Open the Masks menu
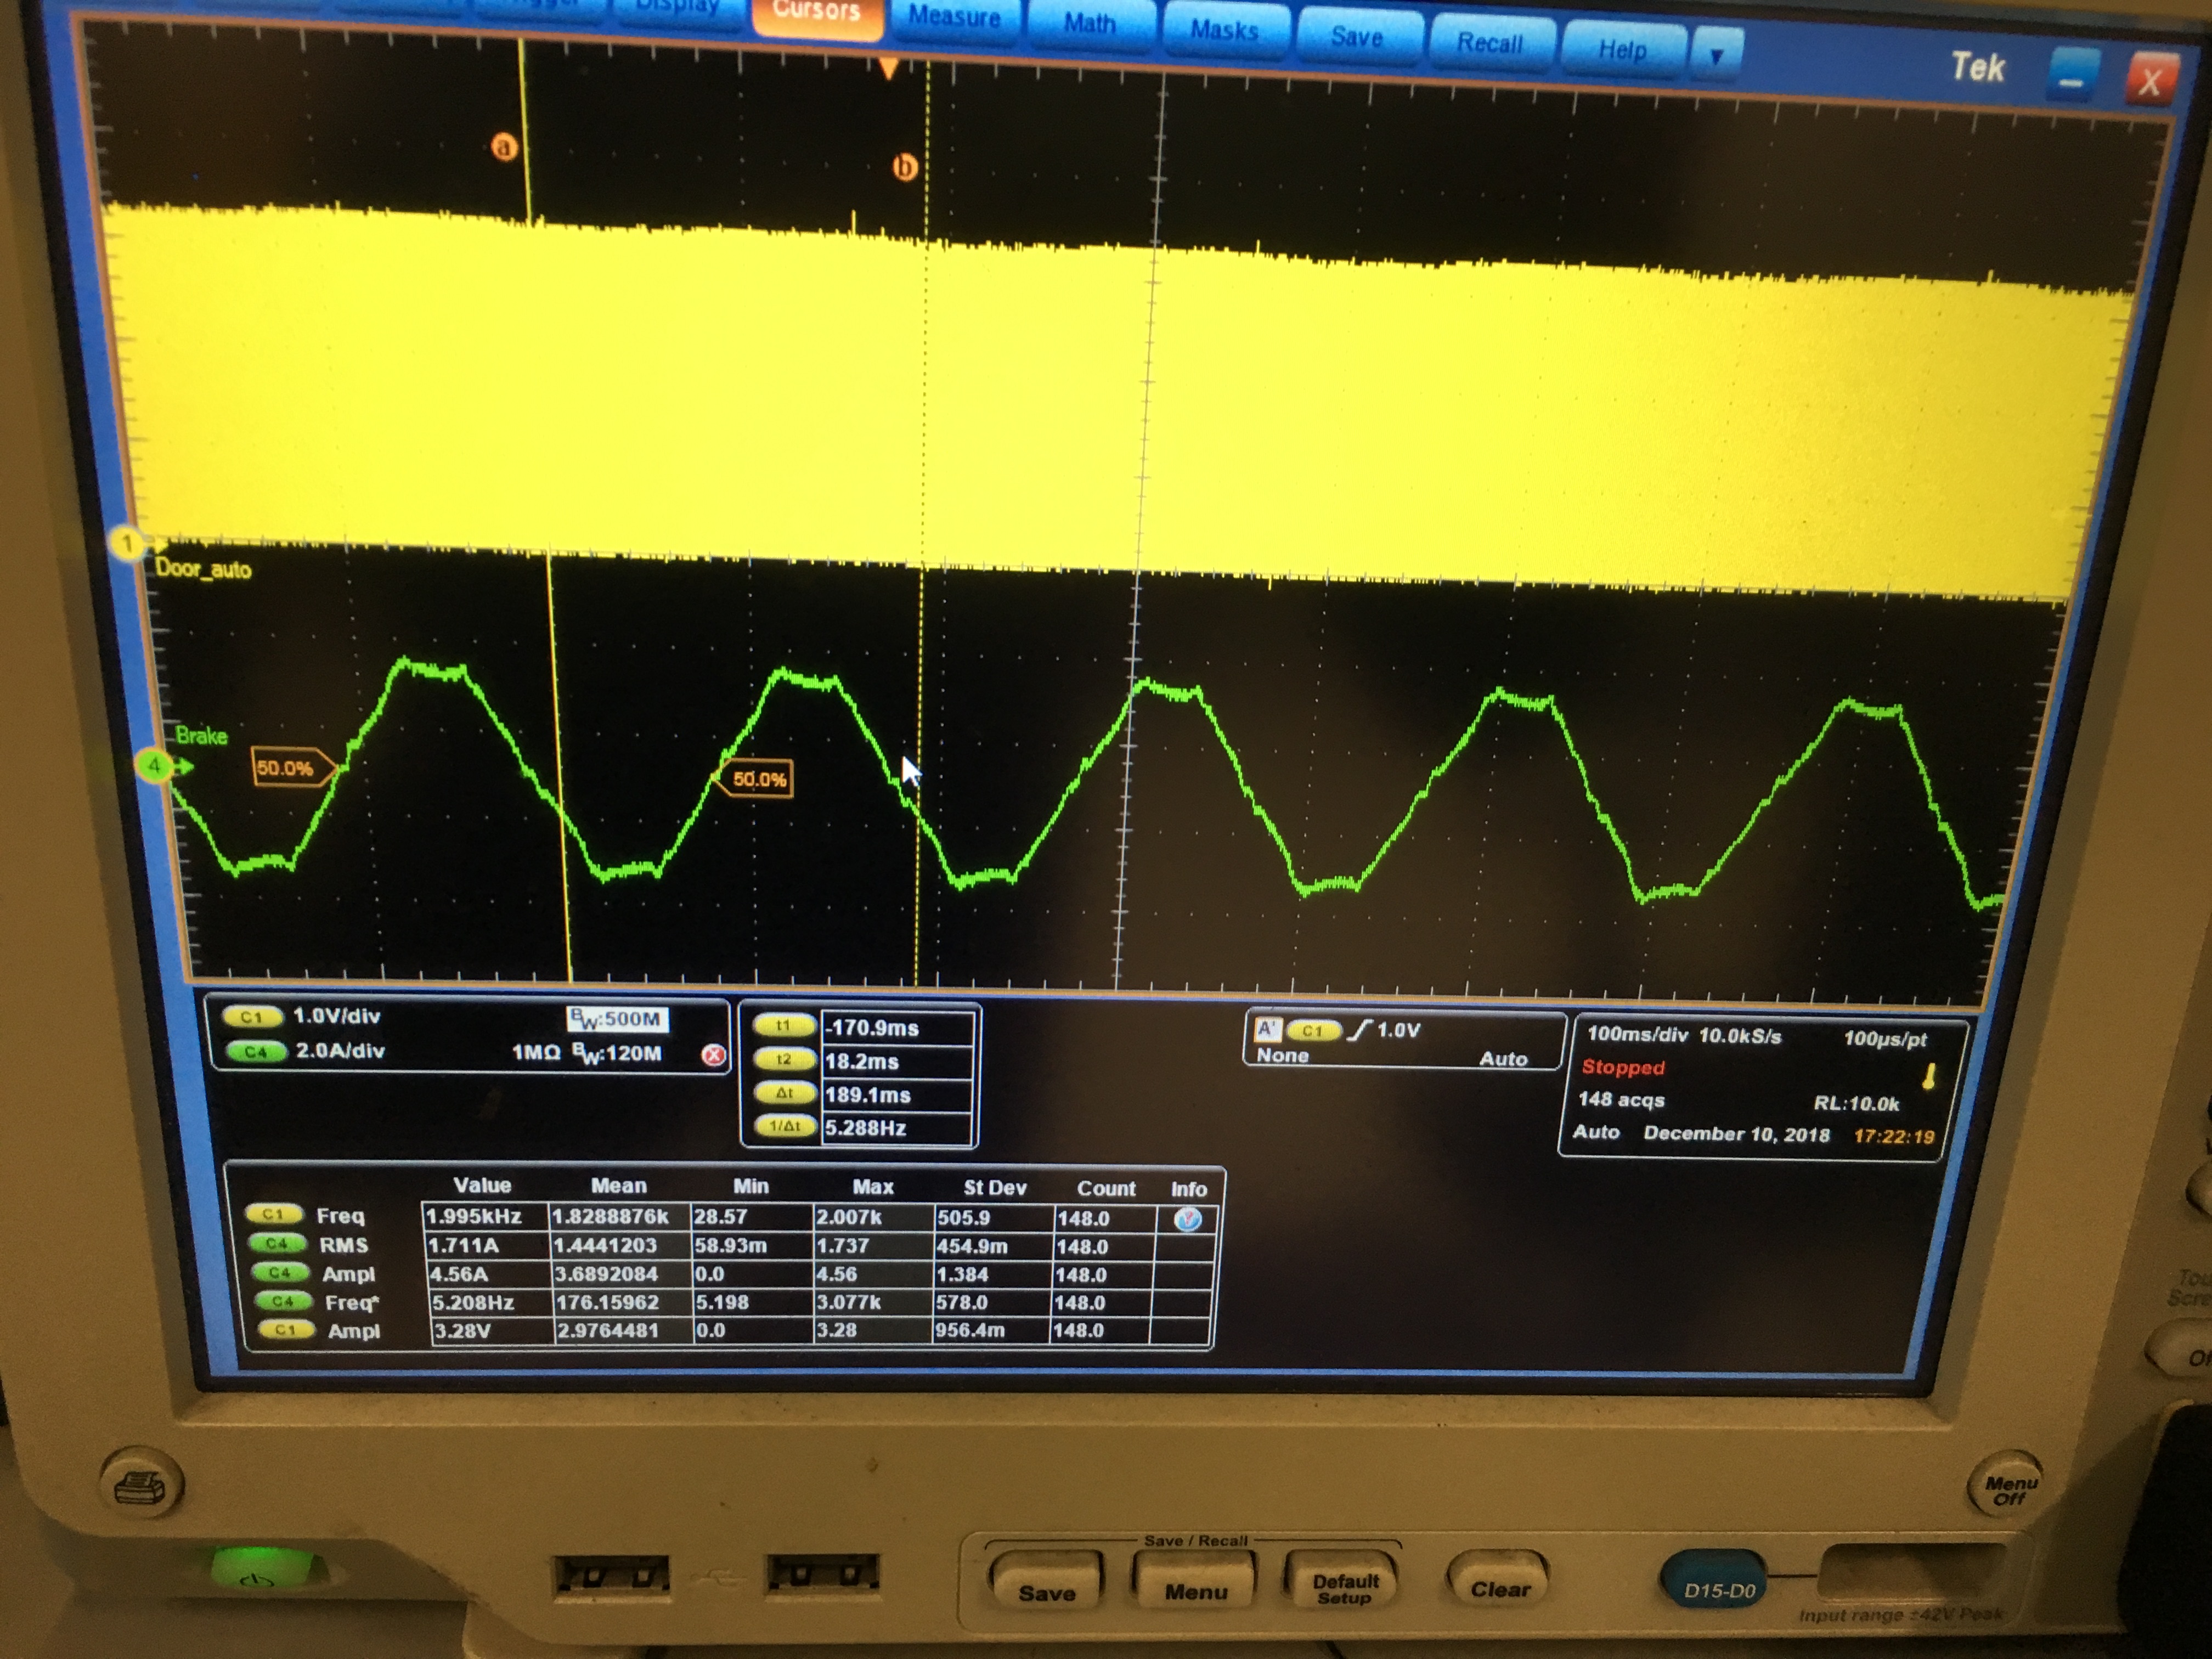The width and height of the screenshot is (2212, 1659). (x=1224, y=30)
